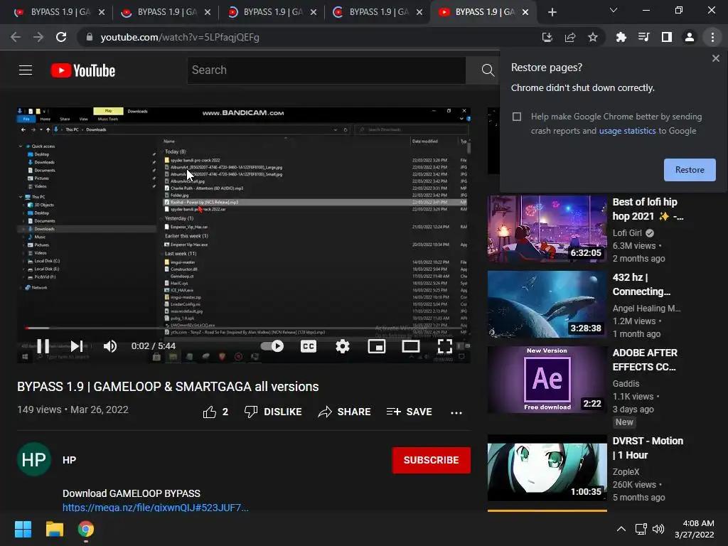
Task: Open File Explorer from taskbar
Action: [x=54, y=529]
